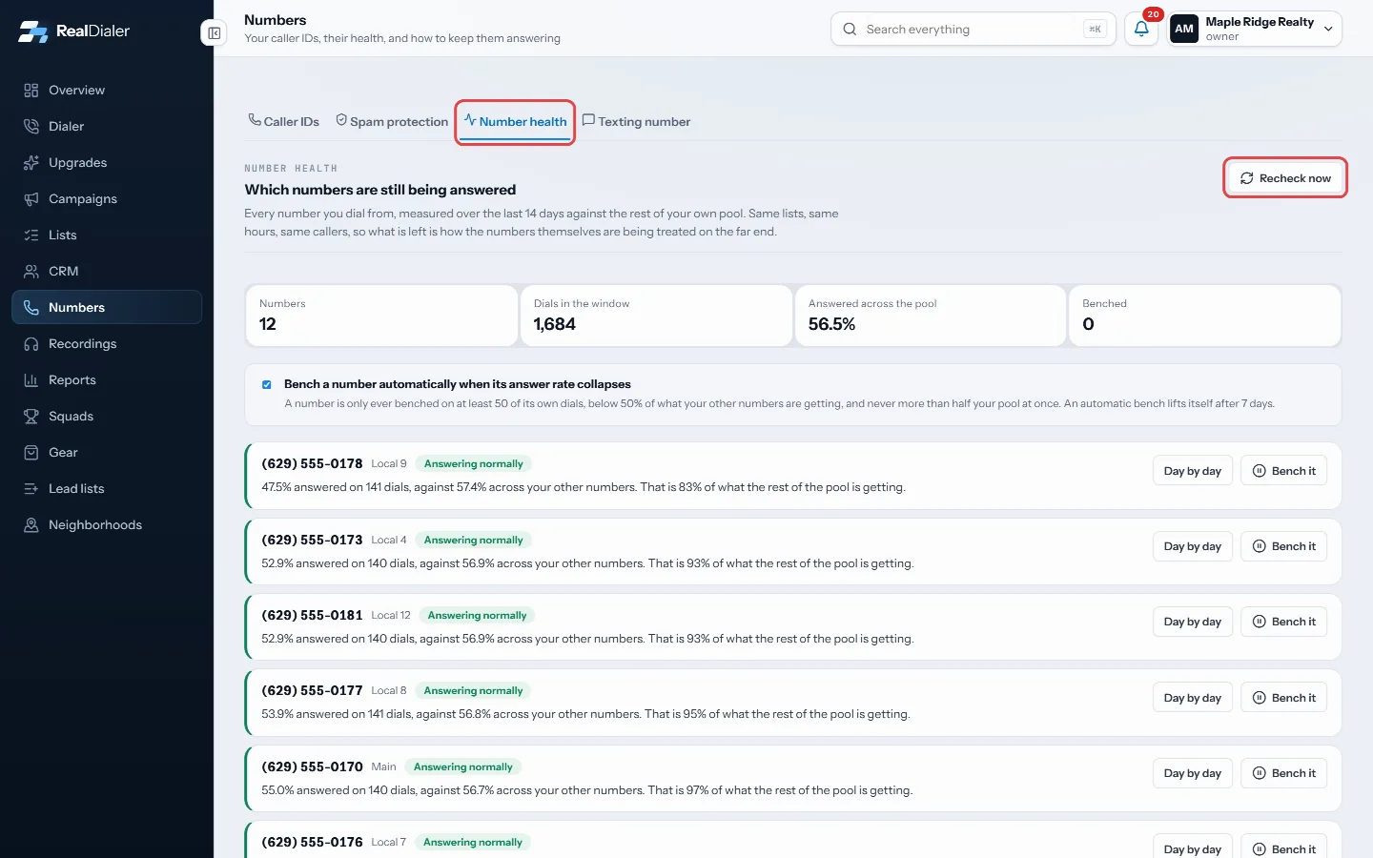This screenshot has height=858, width=1373.
Task: Click the phone number (629) 555-0176
Action: [312, 843]
